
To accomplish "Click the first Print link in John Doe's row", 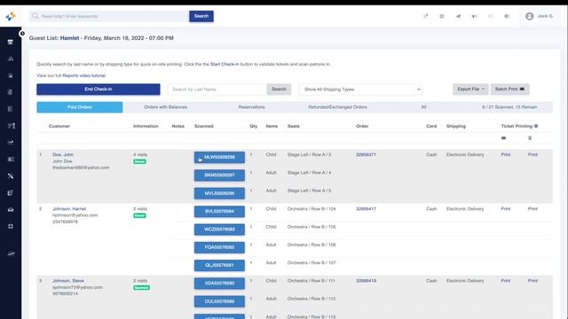I will coord(506,155).
